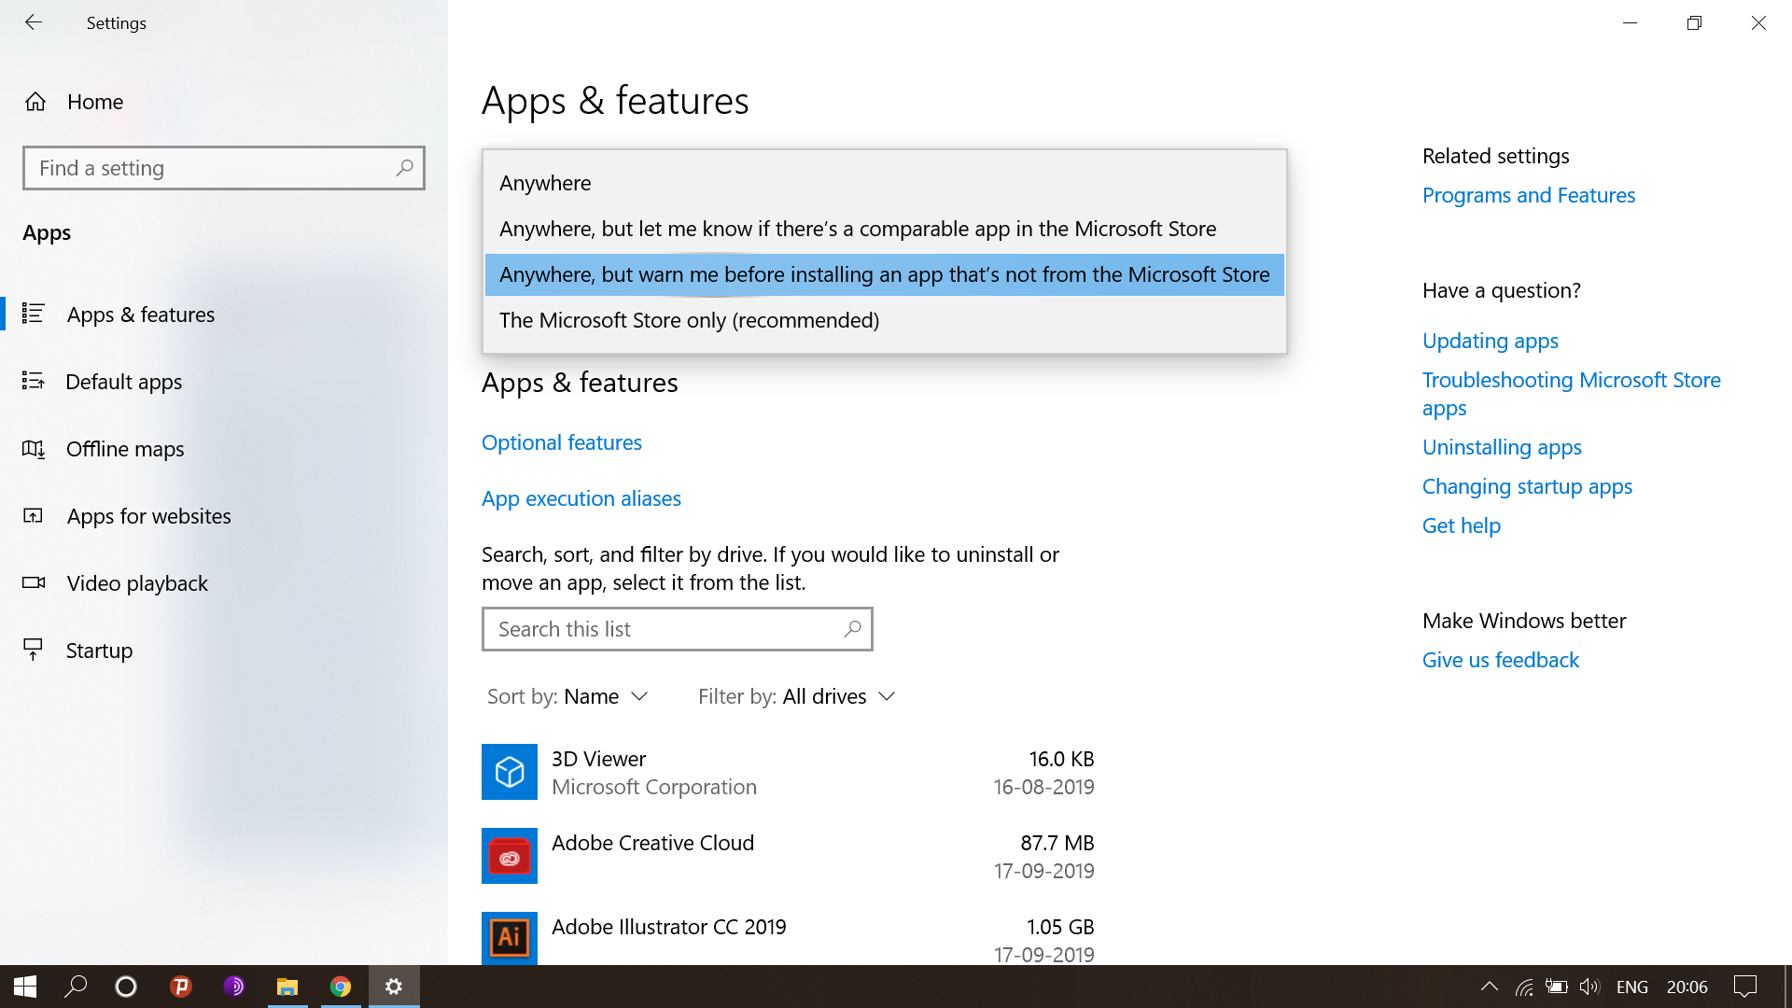Click Search this list input field

[x=677, y=629]
